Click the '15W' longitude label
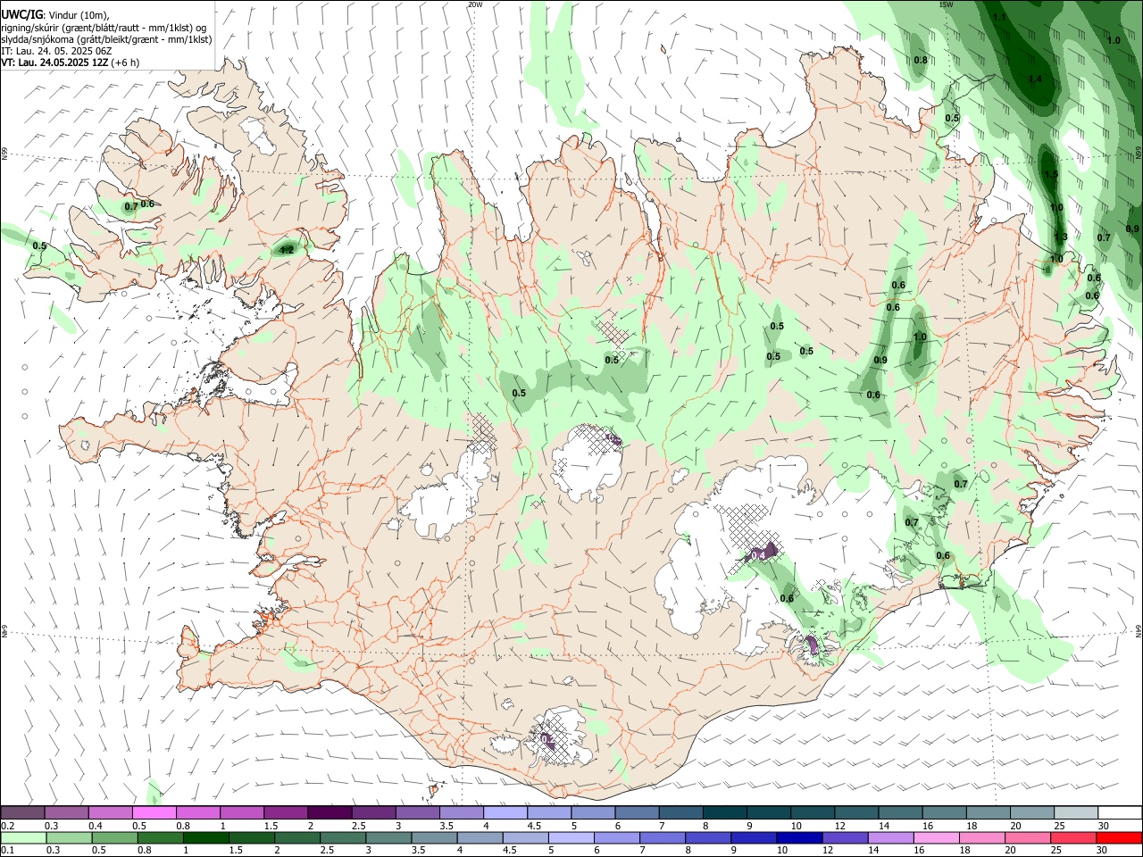1143x857 pixels. pos(947,4)
